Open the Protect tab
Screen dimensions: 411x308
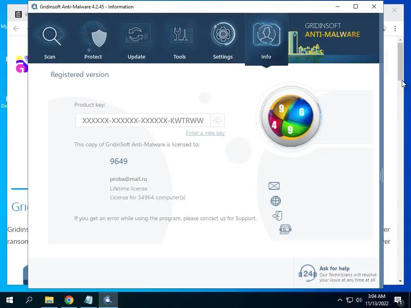[x=93, y=39]
